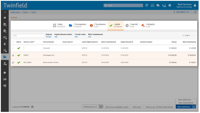Toggle the select-all checkbox in the table header
Image resolution: width=200 pixels, height=113 pixels.
pyautogui.click(x=13, y=42)
